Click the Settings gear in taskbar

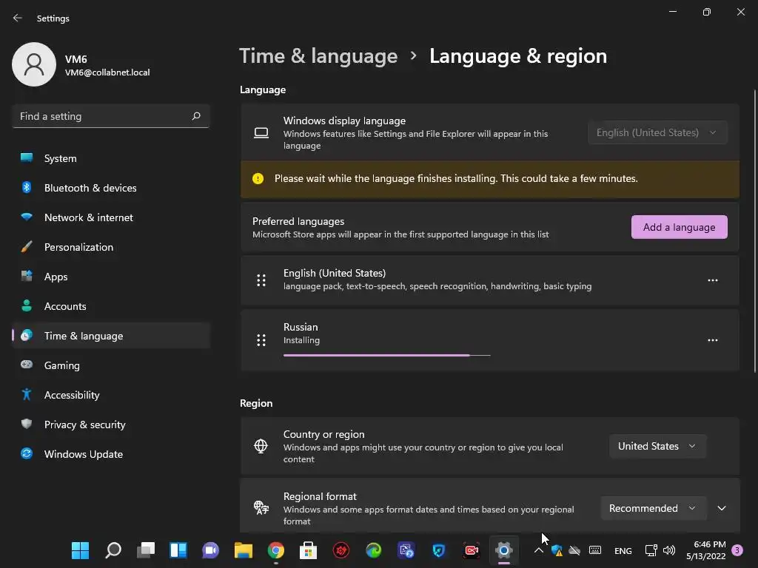(503, 550)
